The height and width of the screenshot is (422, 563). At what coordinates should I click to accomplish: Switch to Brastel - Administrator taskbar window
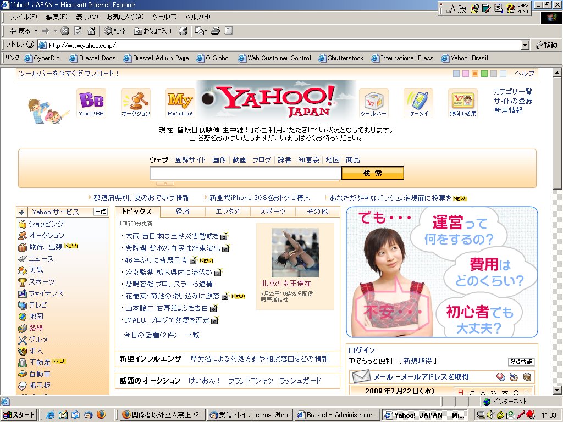pos(338,415)
